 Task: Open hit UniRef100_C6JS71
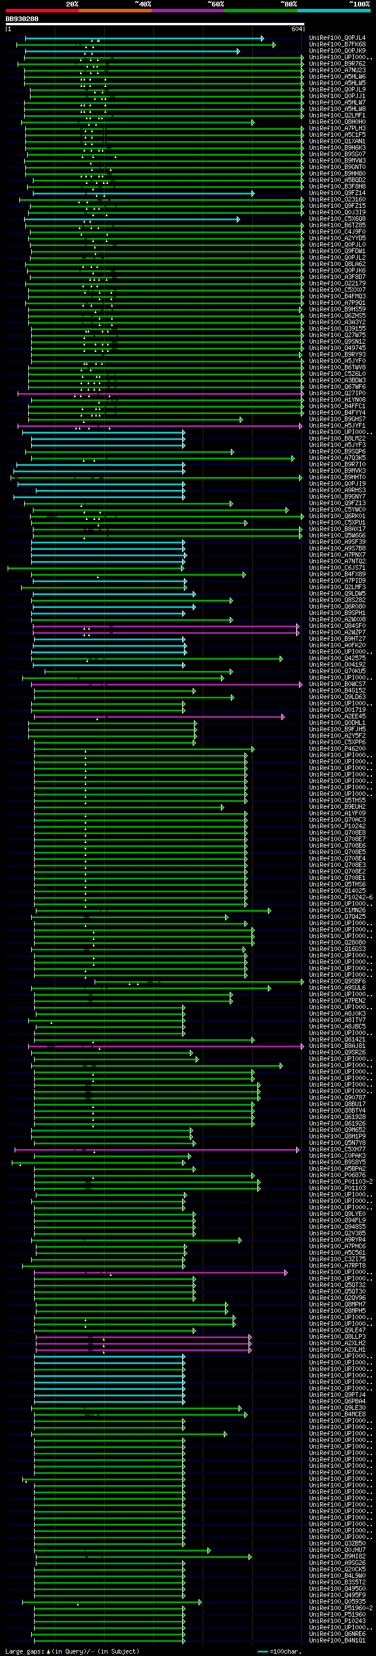tap(337, 568)
